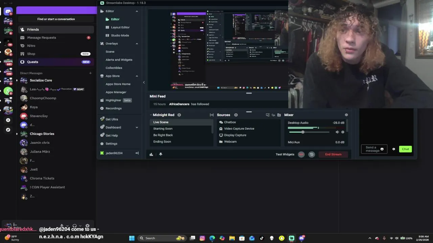Open Discord headphones output options arrow

point(80,226)
